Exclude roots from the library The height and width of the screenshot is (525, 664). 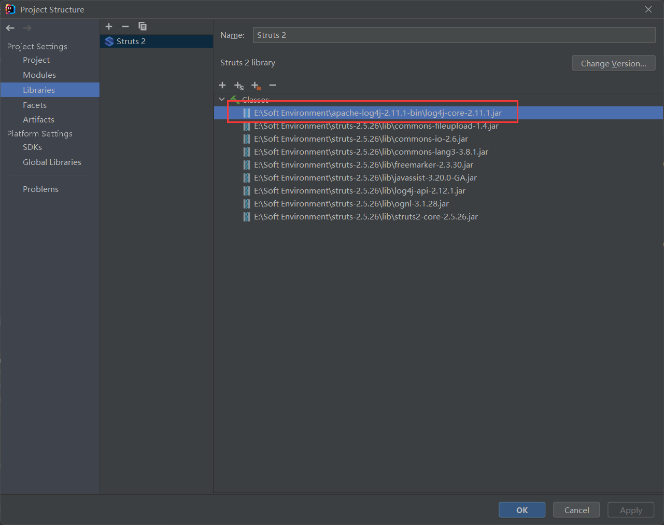(256, 86)
